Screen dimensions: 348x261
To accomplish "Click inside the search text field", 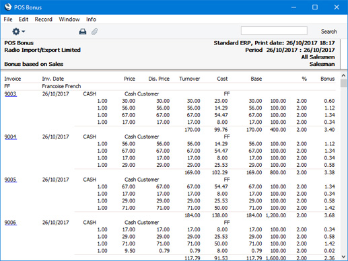I will [x=274, y=31].
